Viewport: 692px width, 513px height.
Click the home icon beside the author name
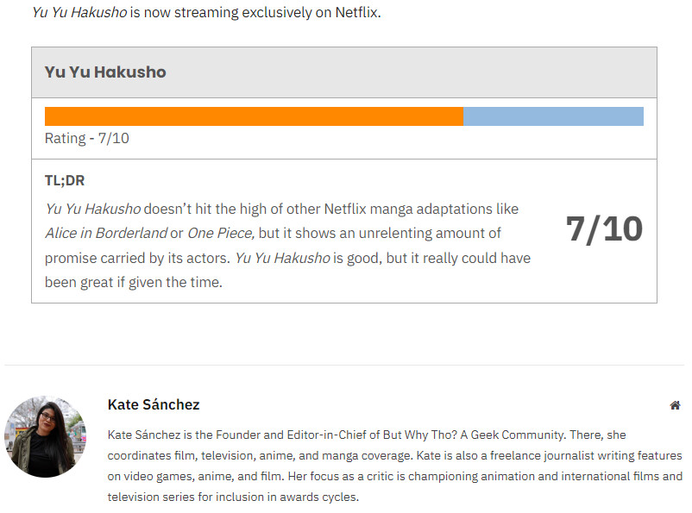click(675, 405)
